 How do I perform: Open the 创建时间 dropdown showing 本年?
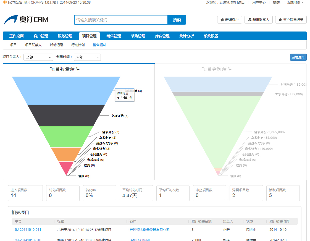point(87,57)
